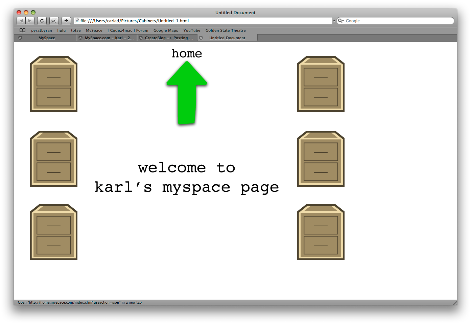Open the Google Maps bookmark

pyautogui.click(x=166, y=30)
